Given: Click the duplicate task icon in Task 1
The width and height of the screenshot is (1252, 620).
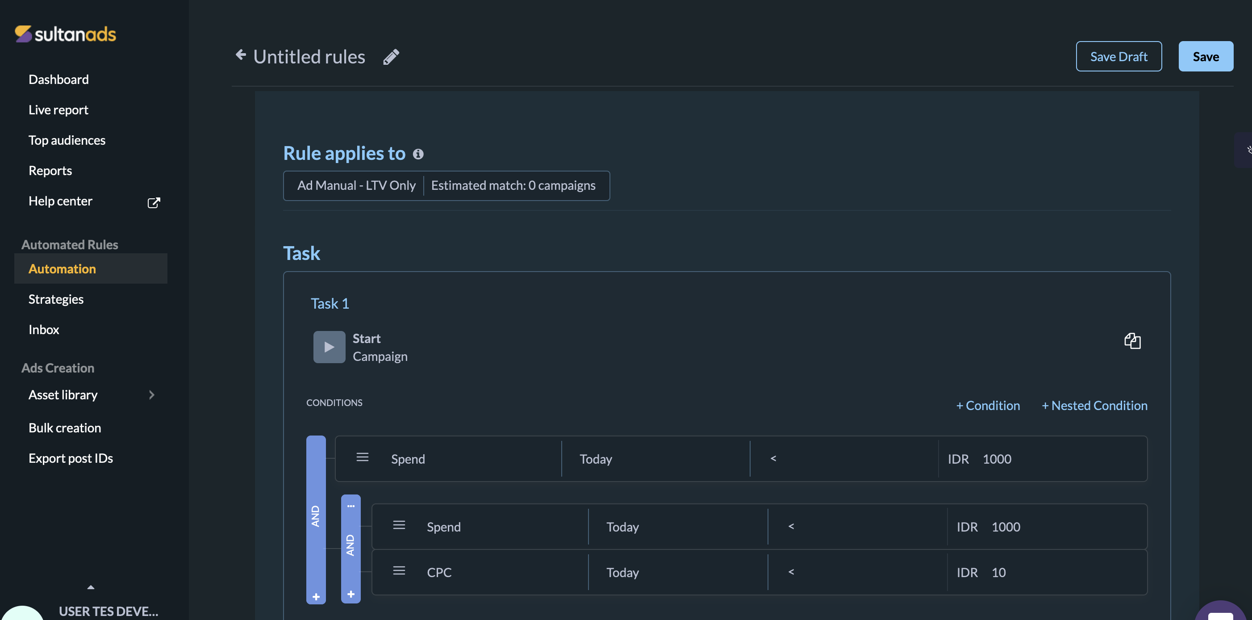Looking at the screenshot, I should (1132, 341).
